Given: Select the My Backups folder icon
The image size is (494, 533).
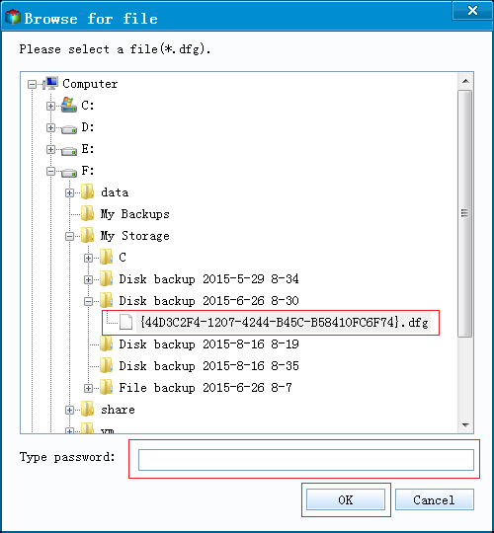Looking at the screenshot, I should pos(87,214).
